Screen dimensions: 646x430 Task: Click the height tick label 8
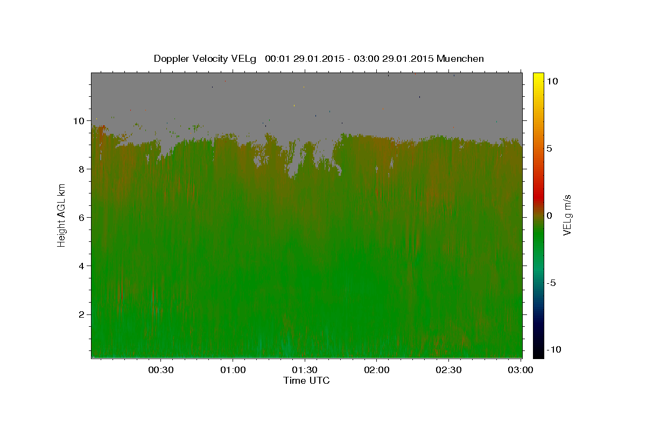tap(81, 169)
